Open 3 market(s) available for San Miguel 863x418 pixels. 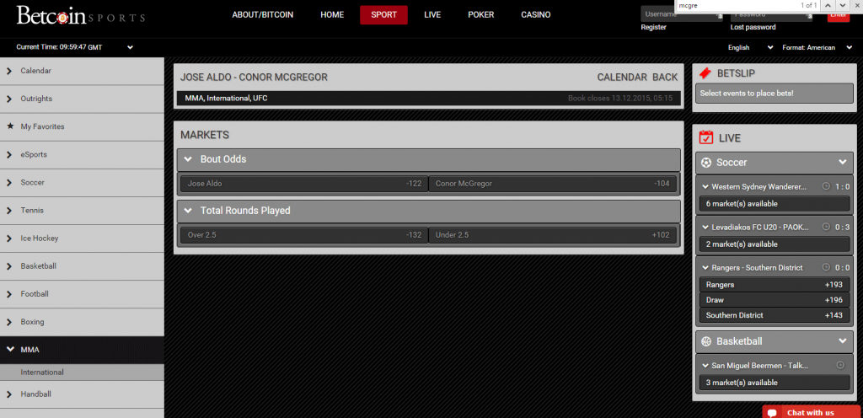coord(775,383)
